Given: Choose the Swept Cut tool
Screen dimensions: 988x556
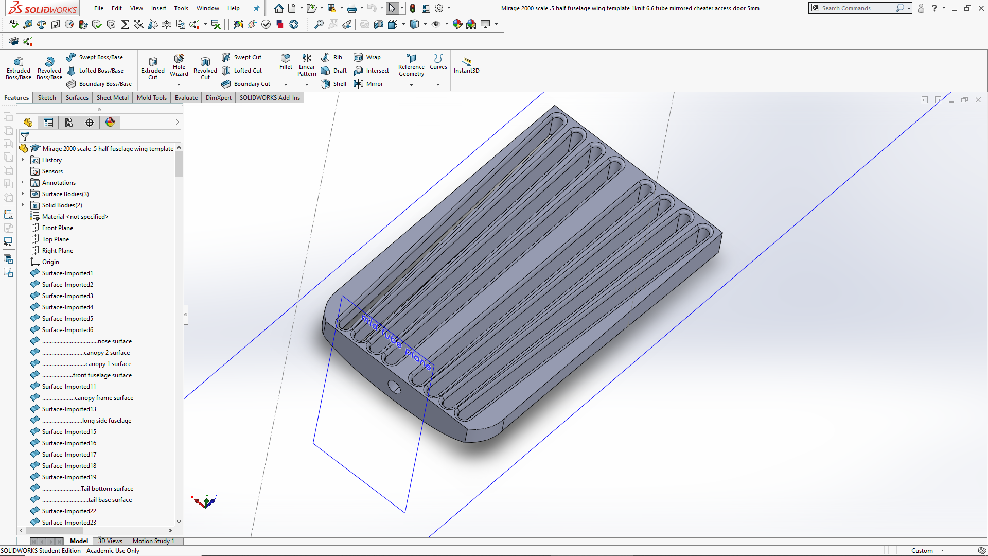Looking at the screenshot, I should tap(242, 57).
